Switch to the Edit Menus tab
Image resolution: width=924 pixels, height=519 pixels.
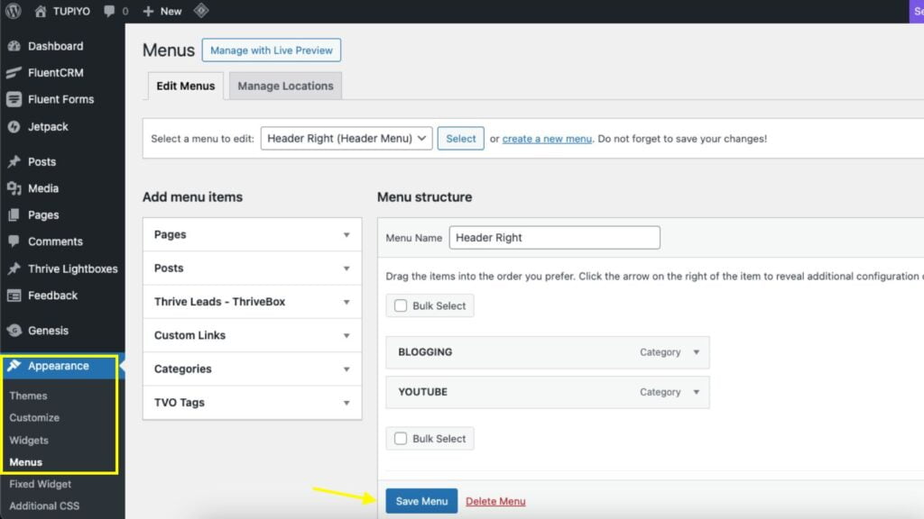click(x=186, y=86)
